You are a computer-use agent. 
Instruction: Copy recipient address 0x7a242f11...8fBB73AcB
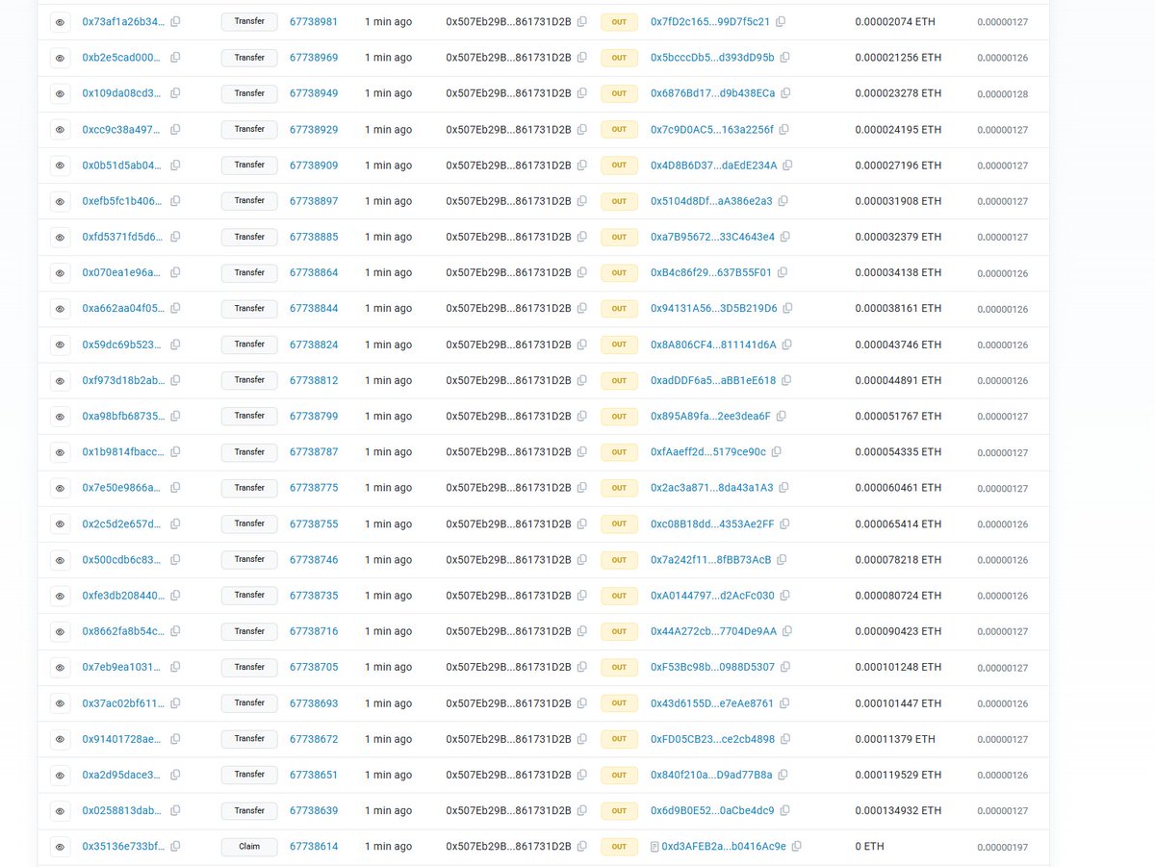coord(782,560)
